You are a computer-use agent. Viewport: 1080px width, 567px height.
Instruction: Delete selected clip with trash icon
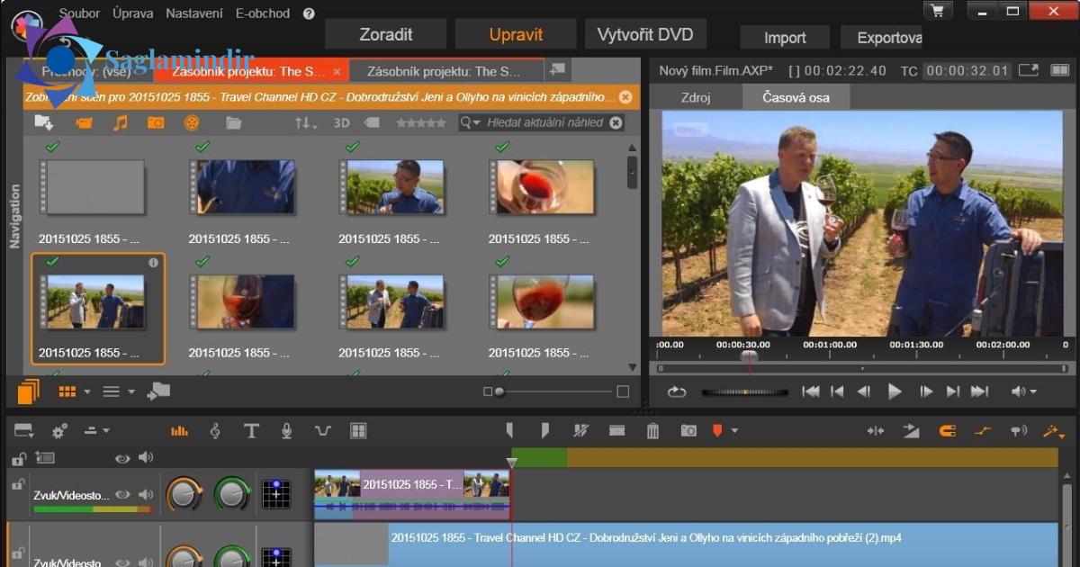[x=653, y=431]
